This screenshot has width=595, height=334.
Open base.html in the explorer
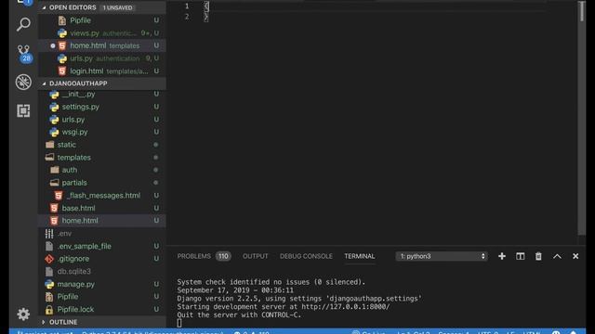101,208
